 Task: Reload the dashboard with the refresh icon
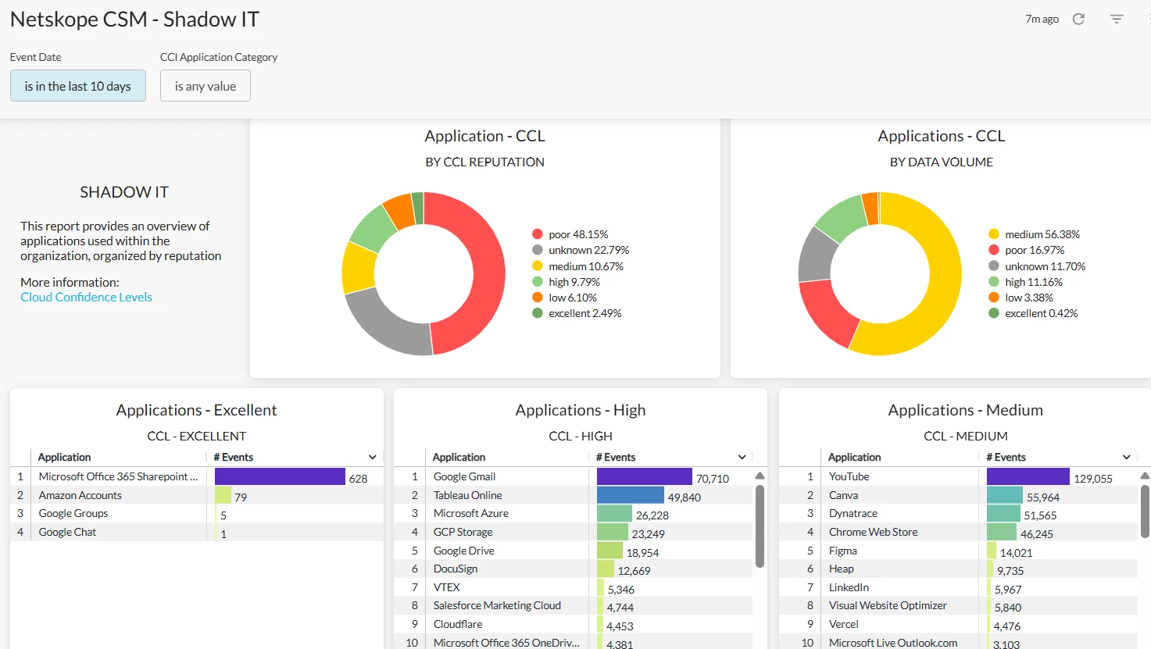(1078, 19)
